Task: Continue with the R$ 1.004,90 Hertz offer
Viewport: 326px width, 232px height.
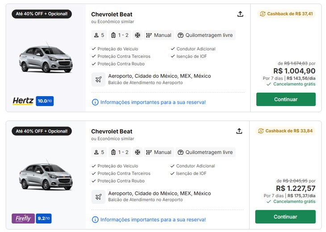Action: [x=286, y=99]
